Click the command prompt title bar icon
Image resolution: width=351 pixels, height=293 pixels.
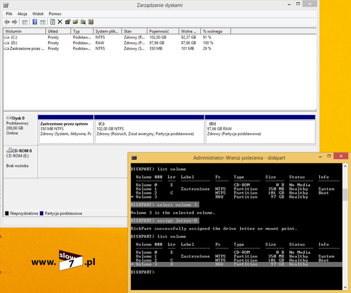coord(134,158)
